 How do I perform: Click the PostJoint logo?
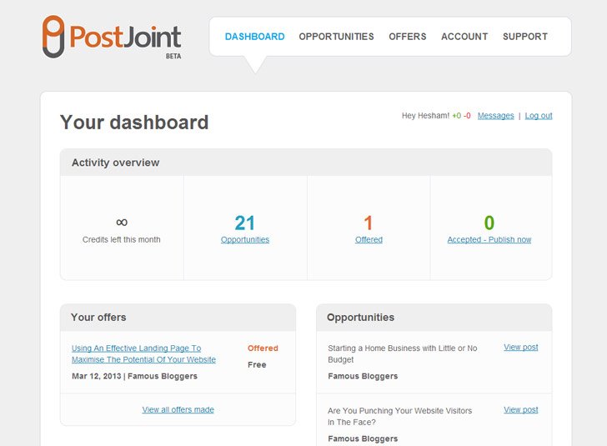click(x=112, y=38)
